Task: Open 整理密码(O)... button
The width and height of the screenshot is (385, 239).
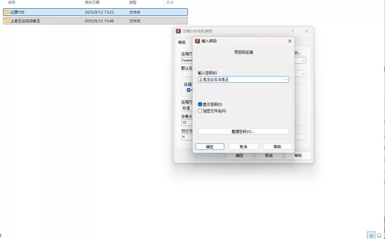Action: click(x=244, y=132)
